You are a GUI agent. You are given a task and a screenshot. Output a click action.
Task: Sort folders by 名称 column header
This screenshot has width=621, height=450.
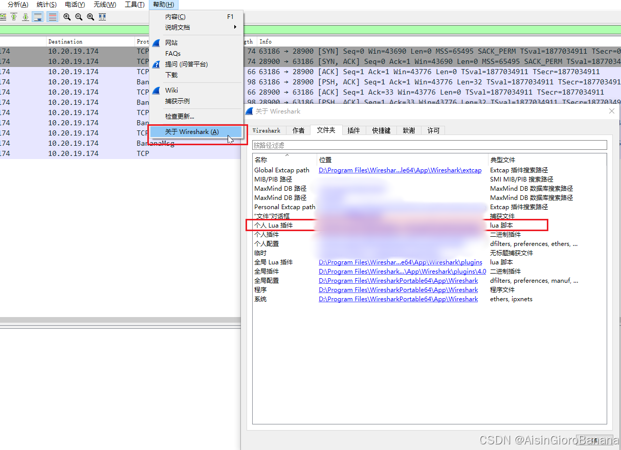click(285, 160)
